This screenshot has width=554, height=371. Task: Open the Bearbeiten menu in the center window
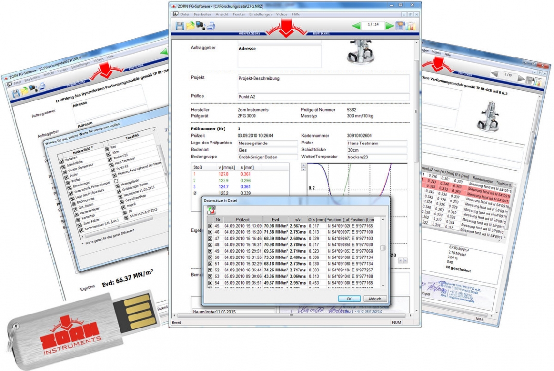(202, 14)
